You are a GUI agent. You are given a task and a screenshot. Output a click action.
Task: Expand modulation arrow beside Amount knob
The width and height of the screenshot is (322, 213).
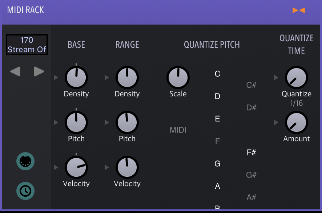coord(276,122)
